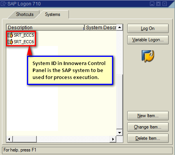Click the New Item button

click(148, 116)
